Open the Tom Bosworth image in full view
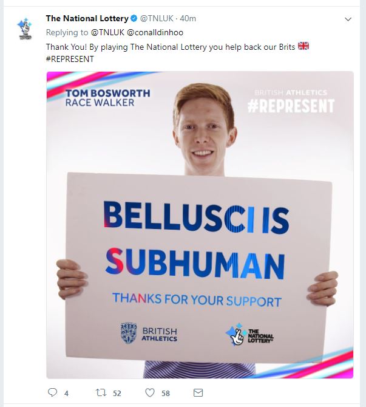The width and height of the screenshot is (366, 407). [x=200, y=225]
